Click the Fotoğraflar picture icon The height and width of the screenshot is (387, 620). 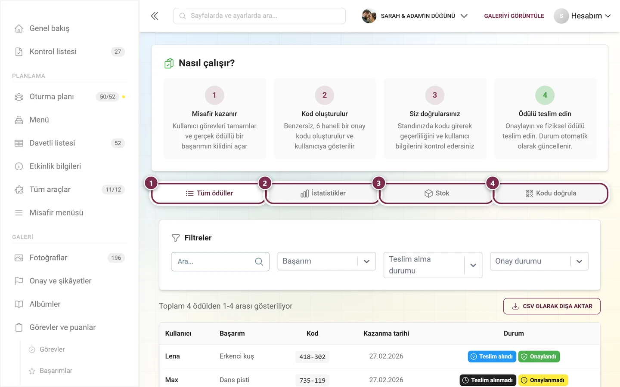(x=19, y=258)
